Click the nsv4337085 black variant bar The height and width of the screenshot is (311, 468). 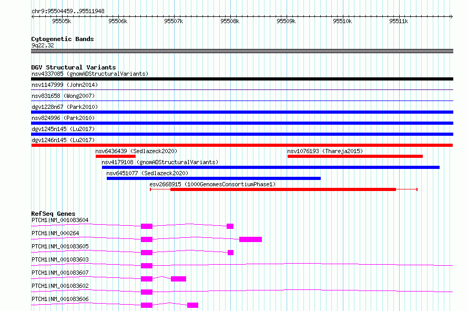(x=242, y=79)
